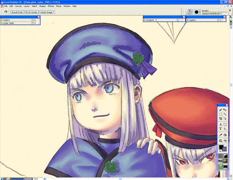233x180 pixels.
Task: Select the Magnifier tool
Action: [x=221, y=141]
